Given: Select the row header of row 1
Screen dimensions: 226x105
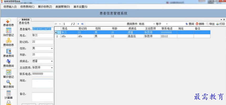Looking at the screenshot, I should (x=58, y=32).
